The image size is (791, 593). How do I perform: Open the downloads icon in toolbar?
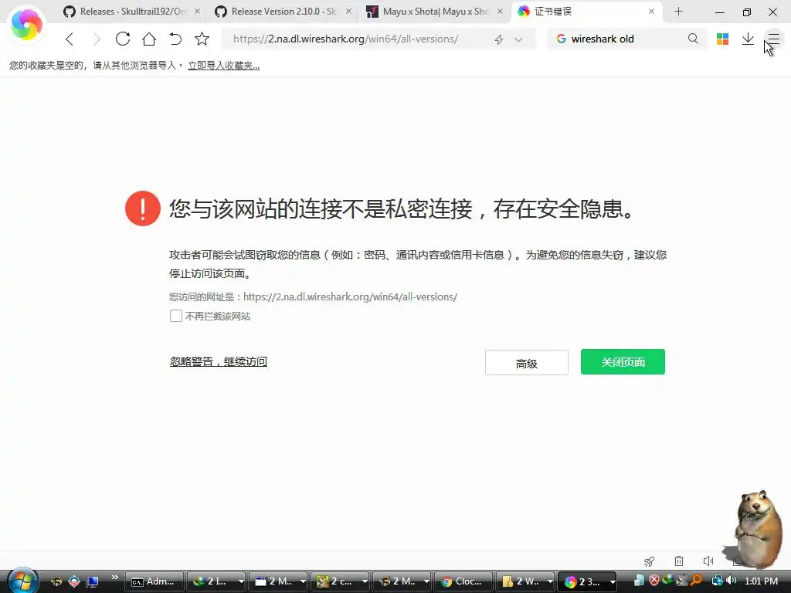pyautogui.click(x=748, y=39)
